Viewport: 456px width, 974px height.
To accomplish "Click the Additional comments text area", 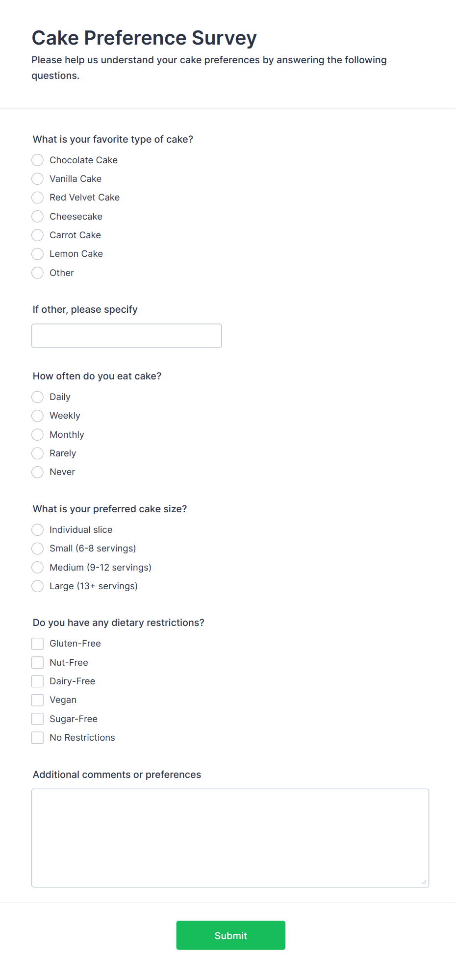I will [230, 838].
